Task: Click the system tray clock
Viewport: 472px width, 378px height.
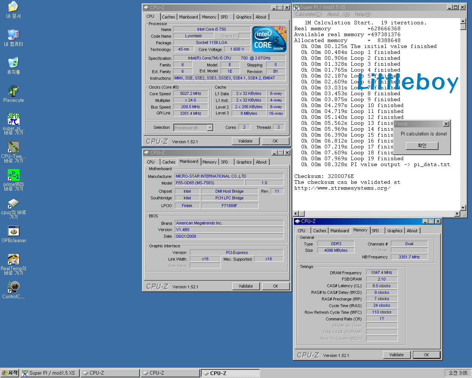Action: 458,373
